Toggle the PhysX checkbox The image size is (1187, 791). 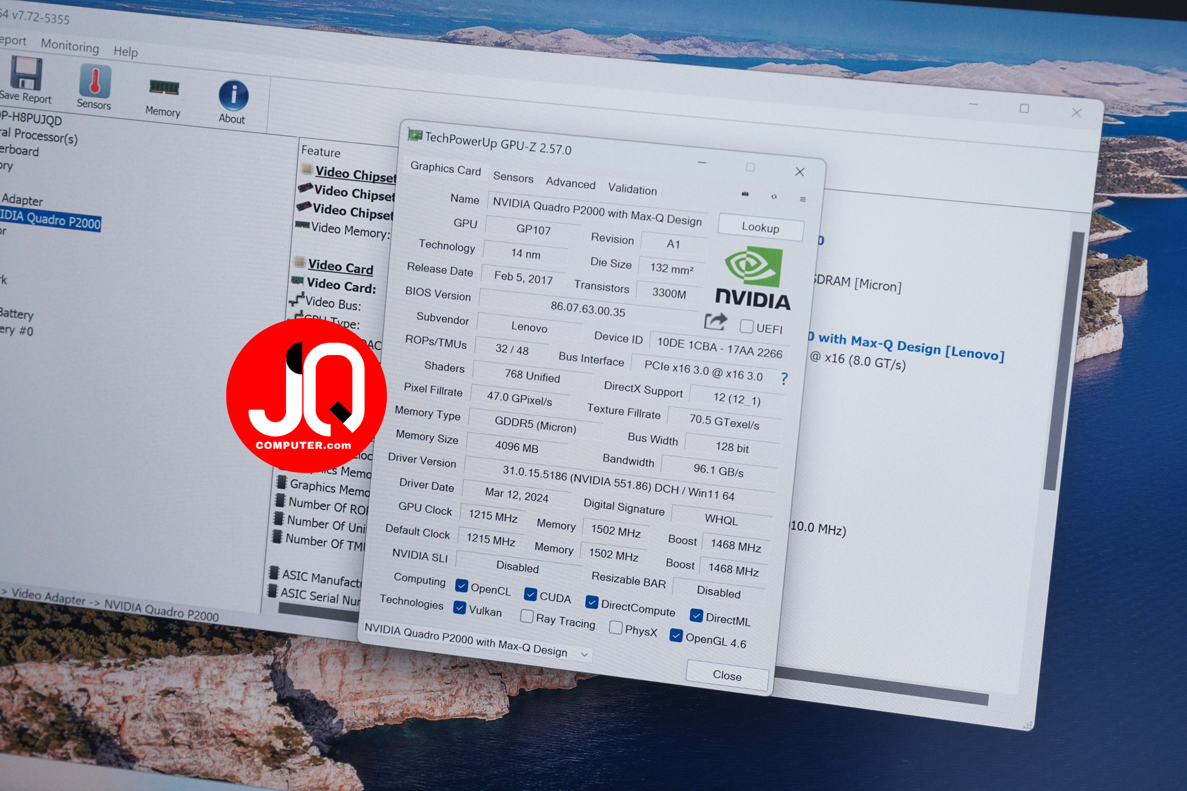[616, 627]
